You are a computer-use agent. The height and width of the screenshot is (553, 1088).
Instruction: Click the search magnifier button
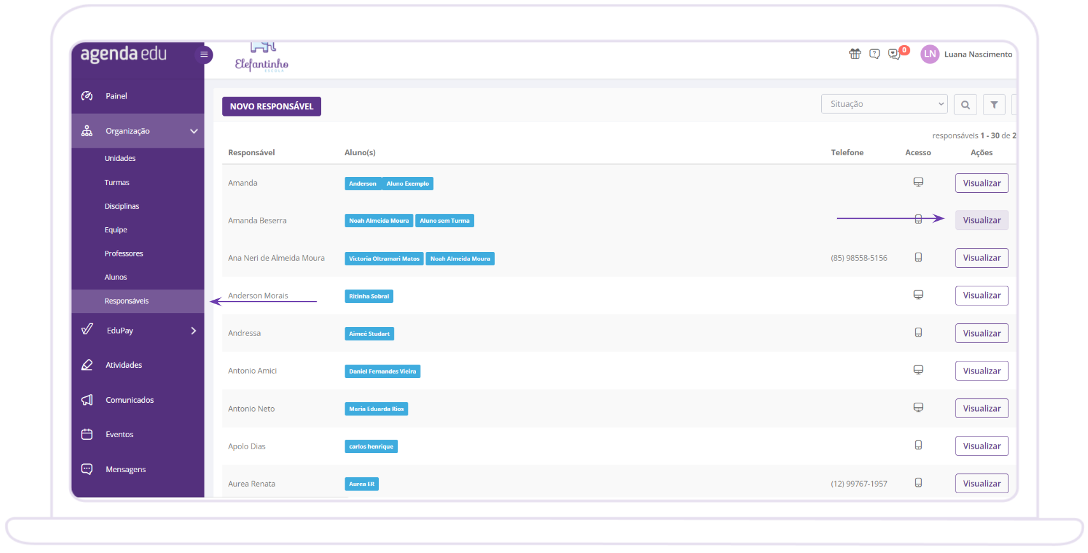click(x=966, y=104)
